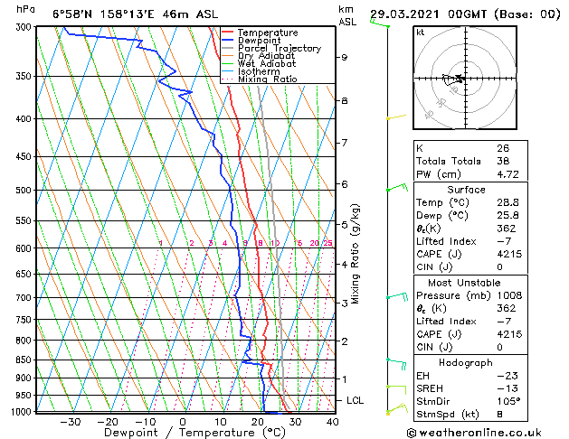
Task: Click the 300 hPa pressure axis label
Action: [x=25, y=27]
